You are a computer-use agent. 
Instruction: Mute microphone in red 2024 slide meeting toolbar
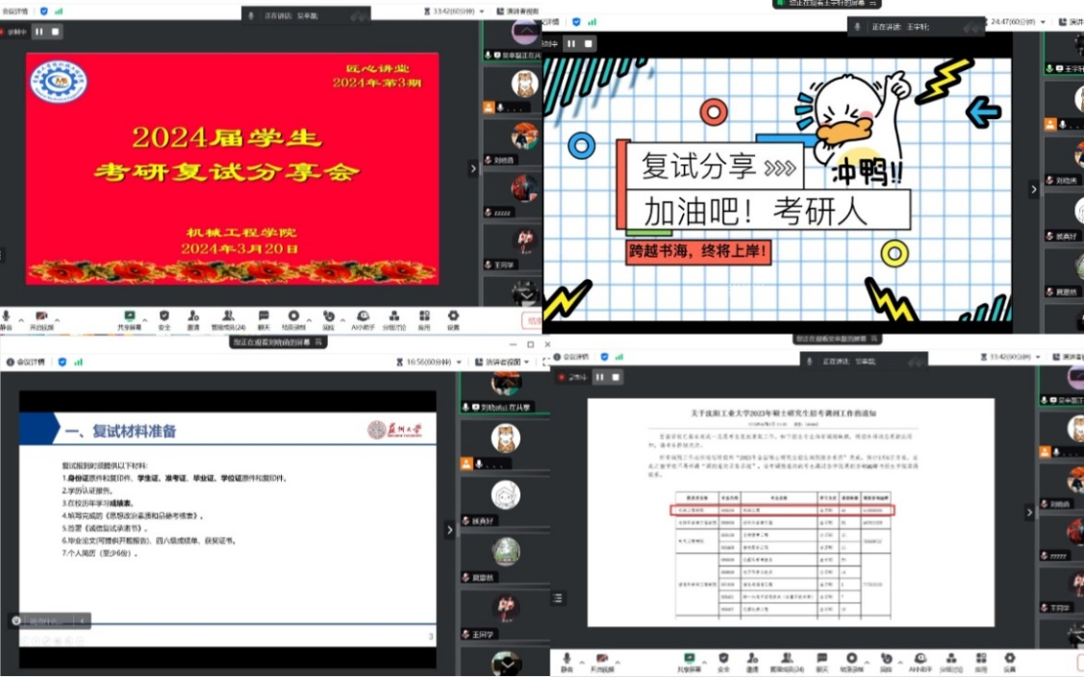tap(6, 319)
